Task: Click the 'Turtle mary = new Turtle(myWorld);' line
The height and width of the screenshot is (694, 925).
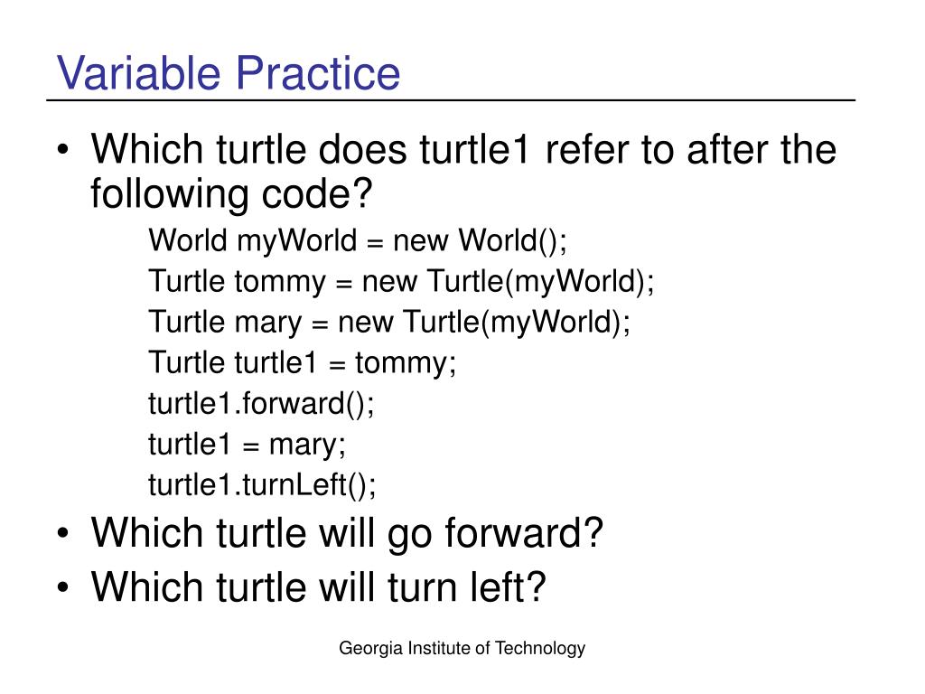Action: click(x=389, y=323)
